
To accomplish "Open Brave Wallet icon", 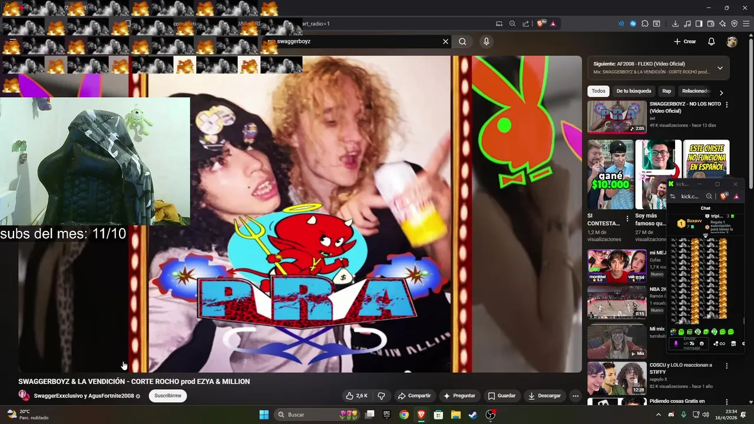I will 710,24.
